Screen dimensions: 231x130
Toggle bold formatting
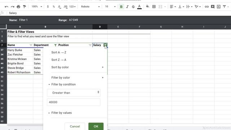[x=121, y=6]
